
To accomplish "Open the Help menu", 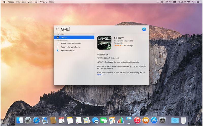I will [x=52, y=2].
